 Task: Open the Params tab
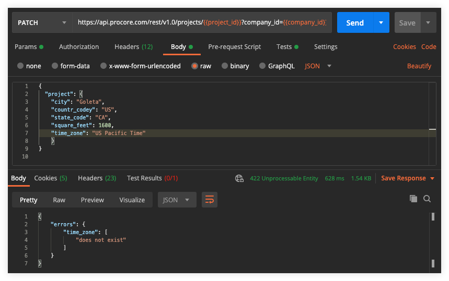[x=29, y=47]
